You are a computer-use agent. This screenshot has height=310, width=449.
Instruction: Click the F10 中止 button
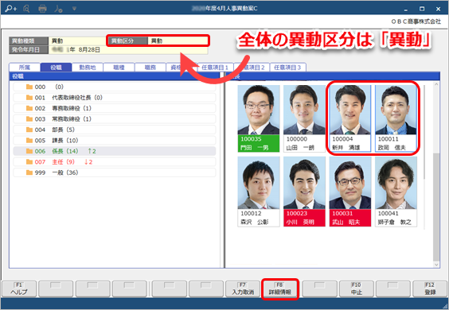357,289
